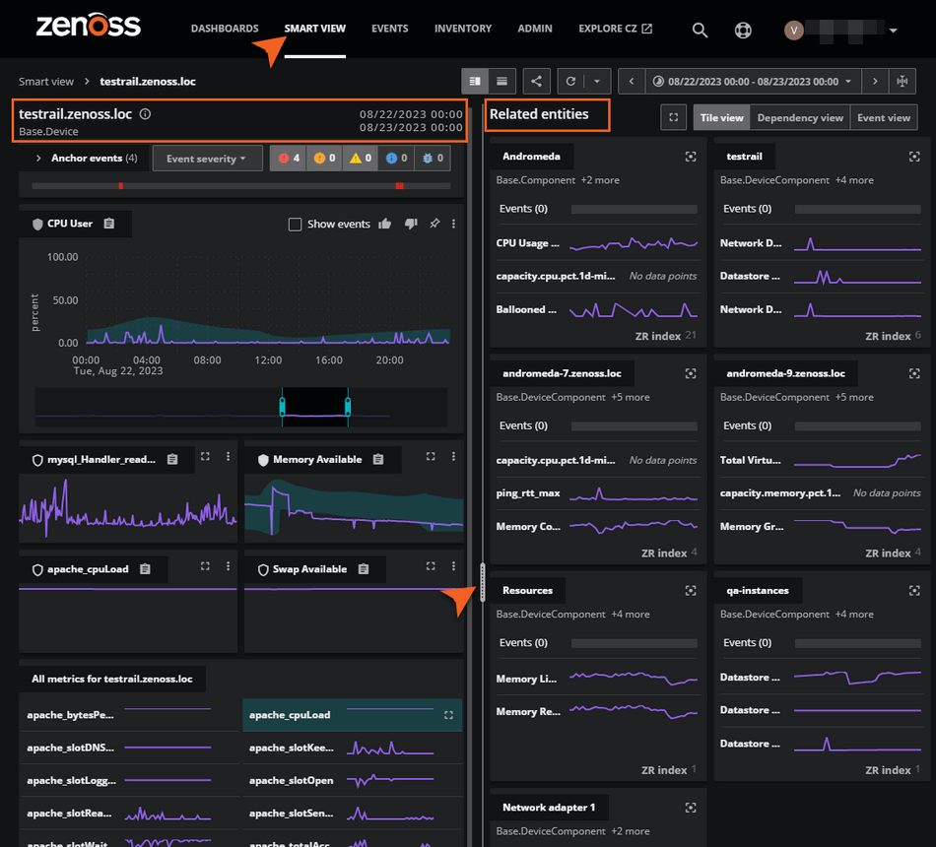Pin the CPU User chart
This screenshot has height=847, width=936.
435,224
